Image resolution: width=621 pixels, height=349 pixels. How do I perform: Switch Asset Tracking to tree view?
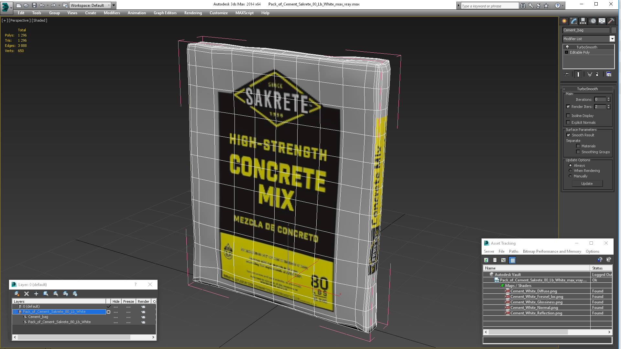[x=504, y=260]
